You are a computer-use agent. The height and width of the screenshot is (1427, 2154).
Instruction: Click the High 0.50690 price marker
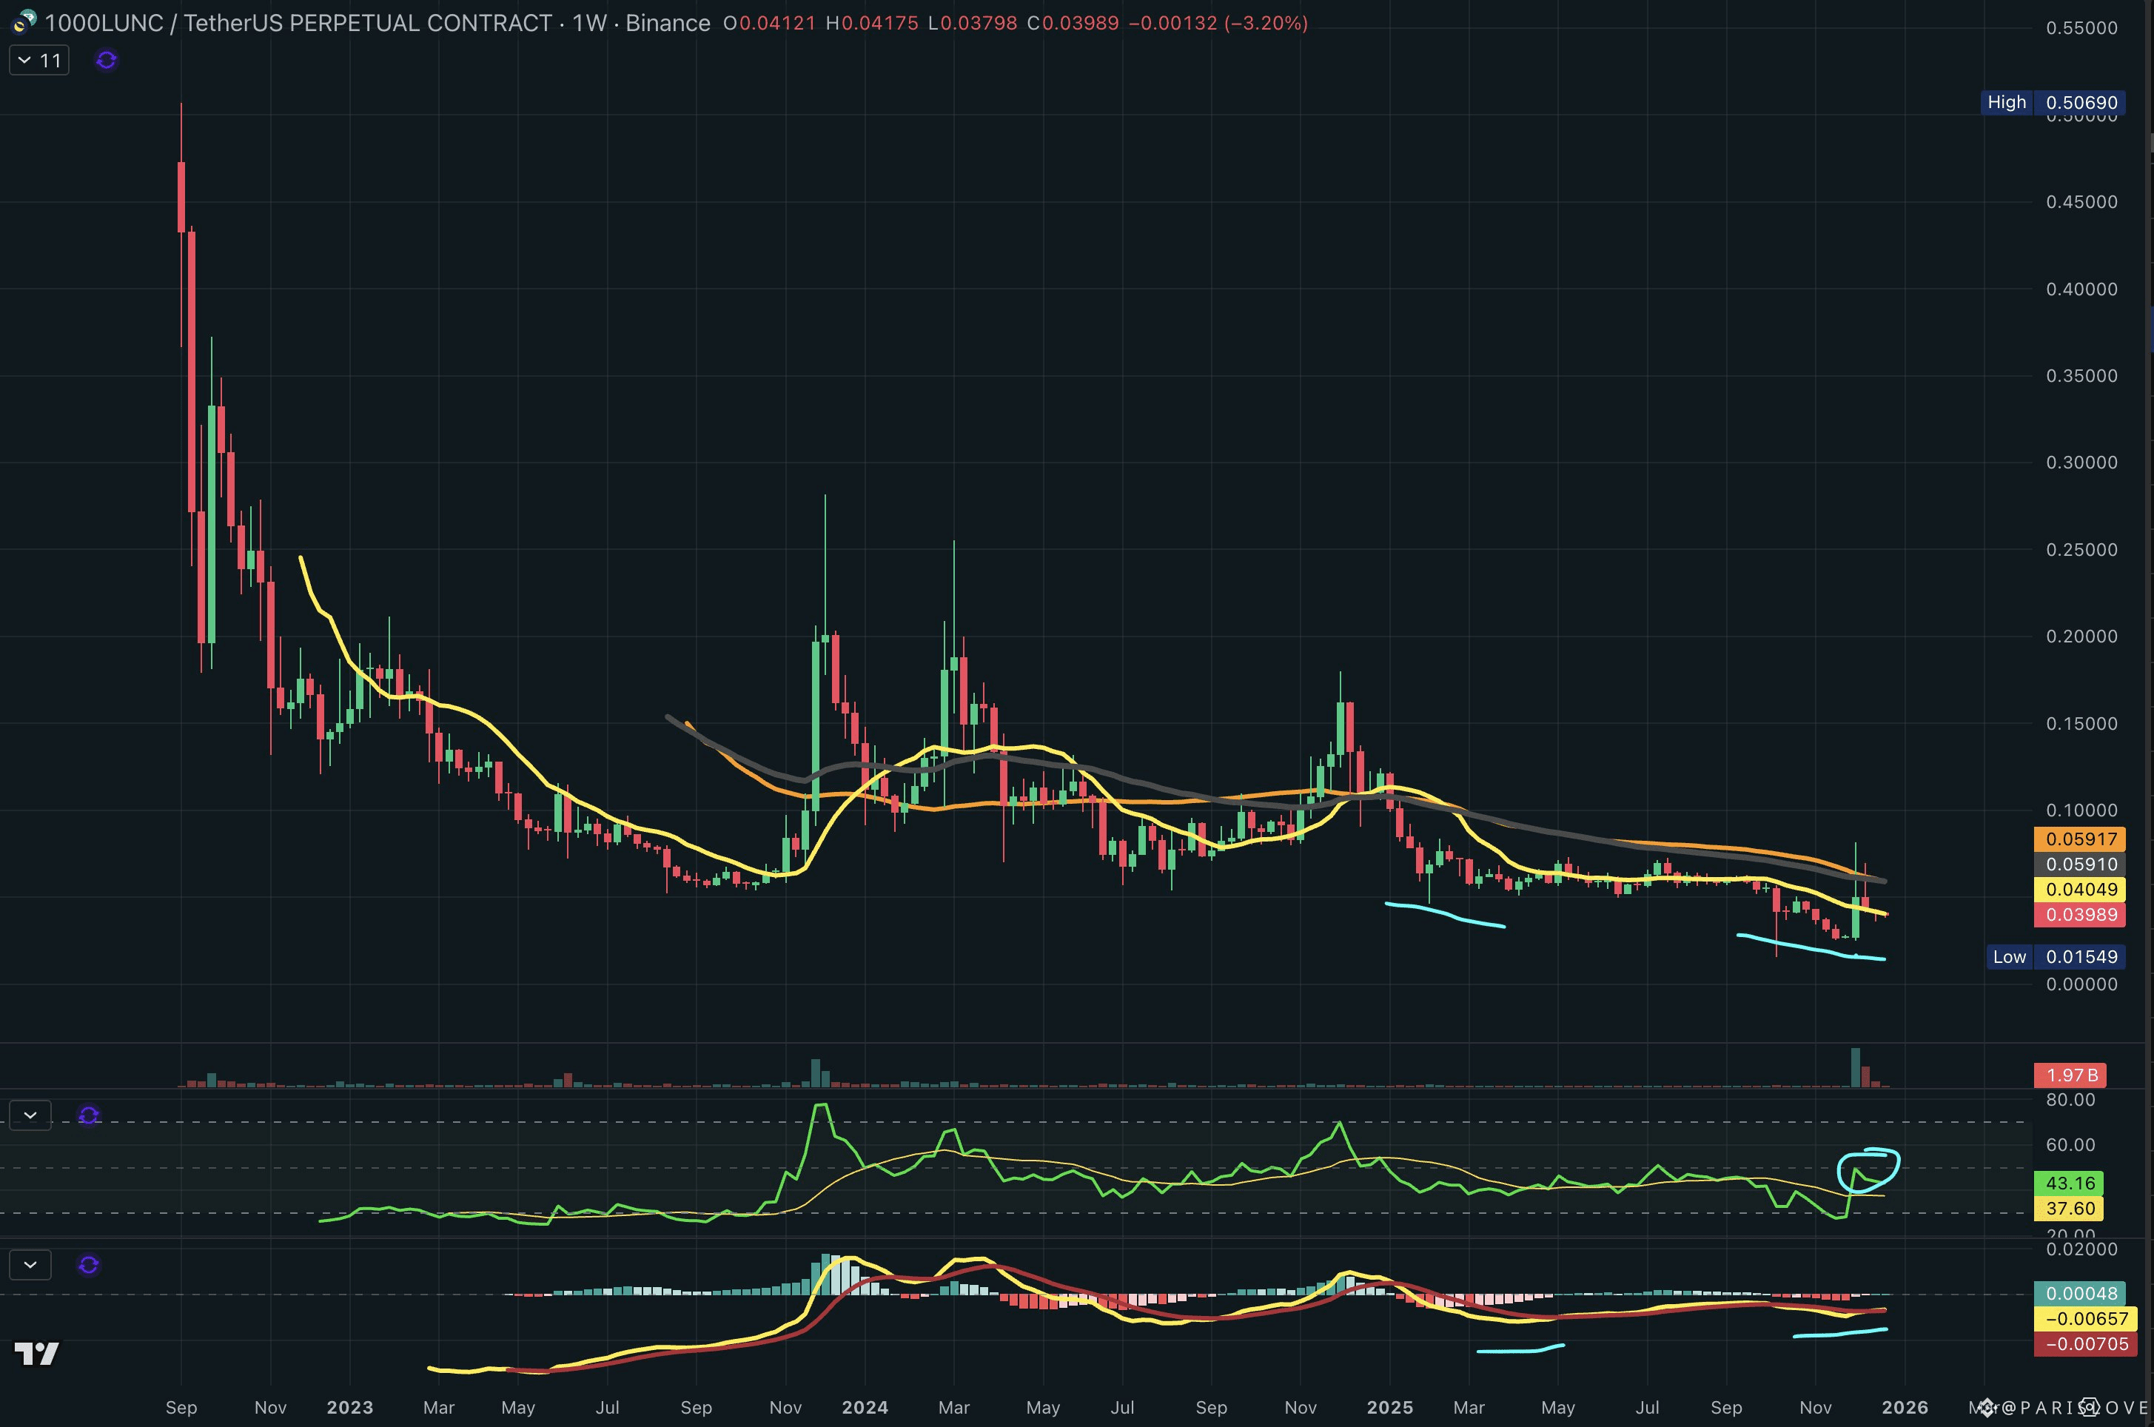pyautogui.click(x=2053, y=102)
